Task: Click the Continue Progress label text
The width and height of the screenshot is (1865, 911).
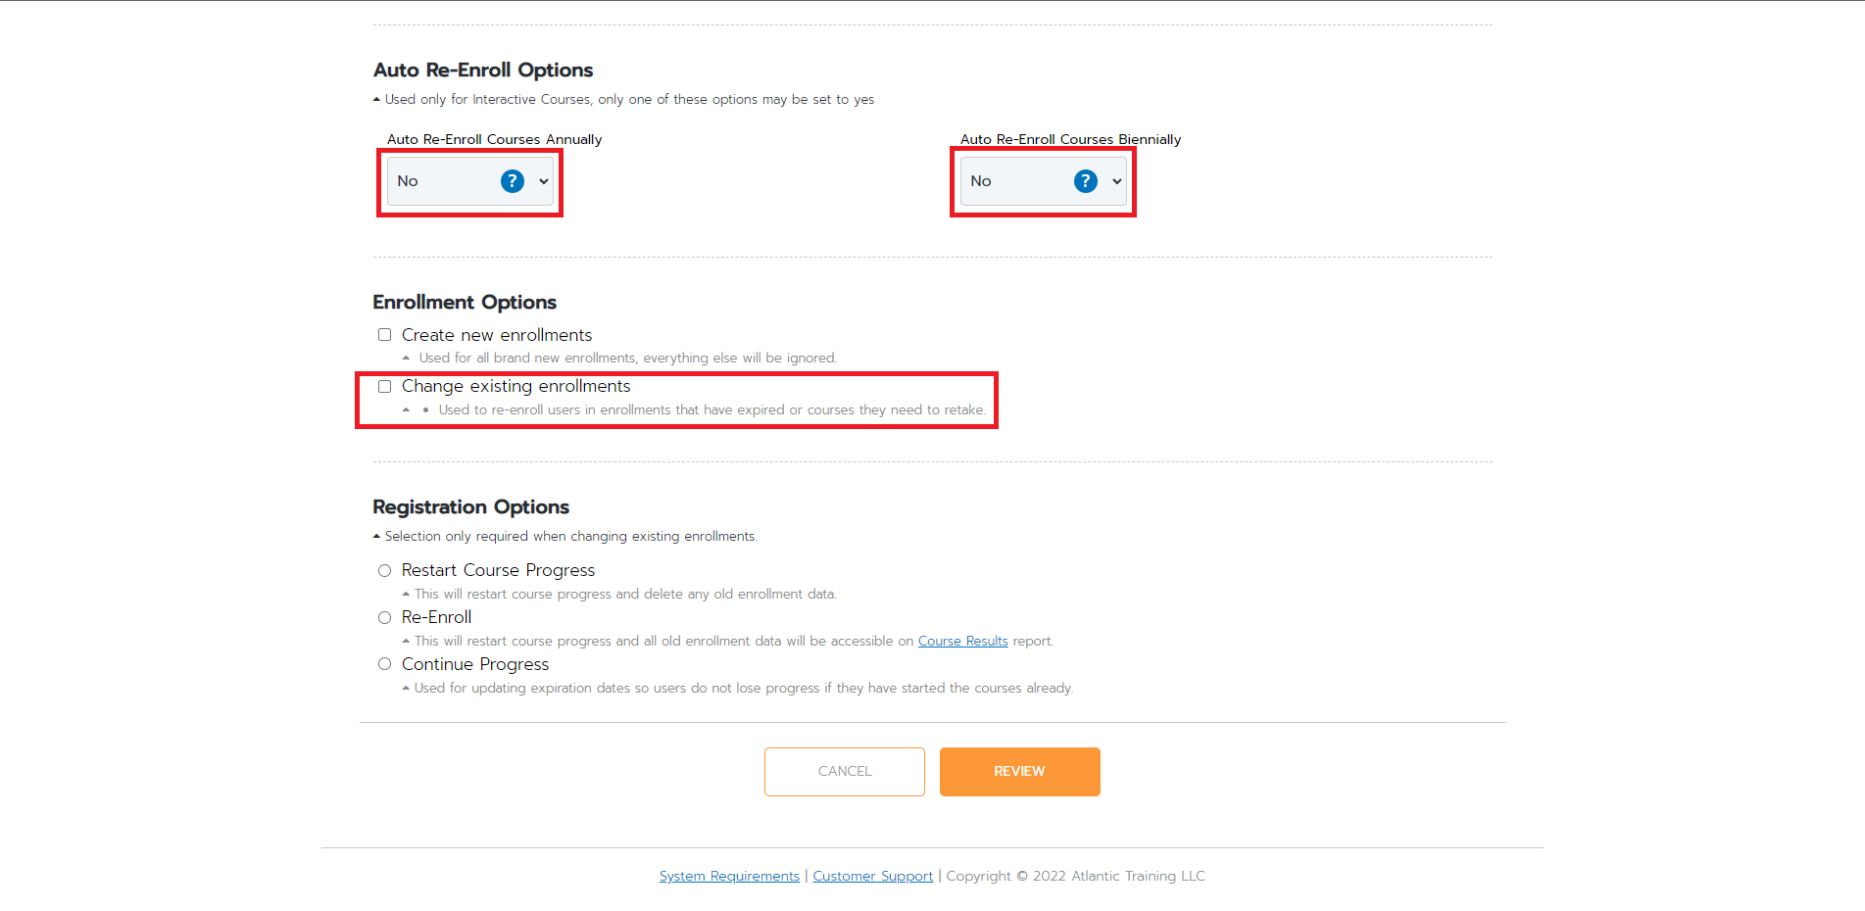Action: click(475, 664)
